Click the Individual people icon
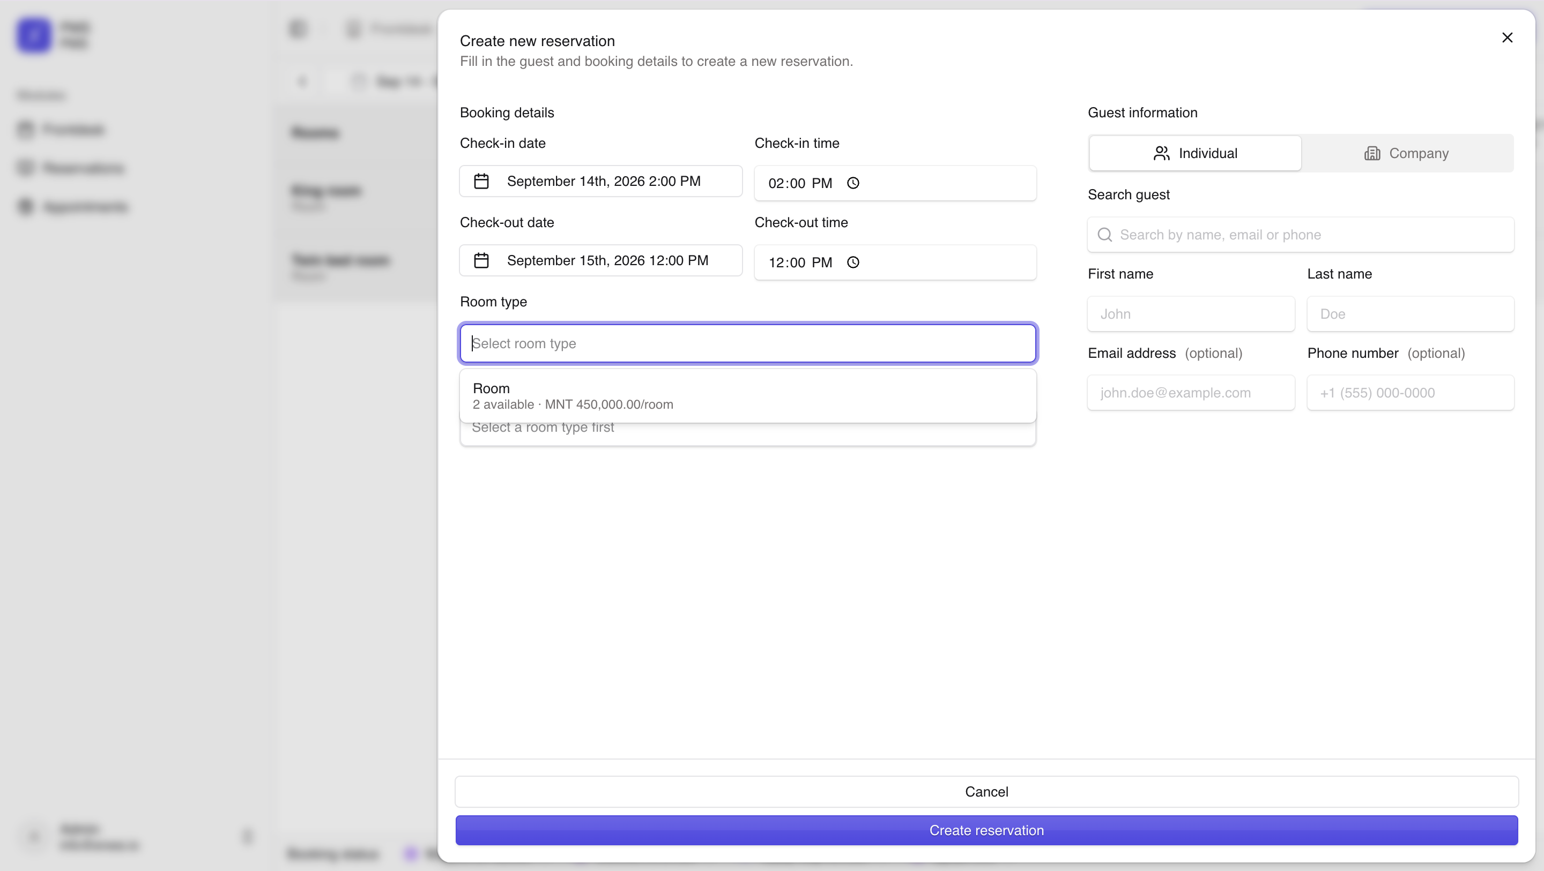 tap(1162, 153)
